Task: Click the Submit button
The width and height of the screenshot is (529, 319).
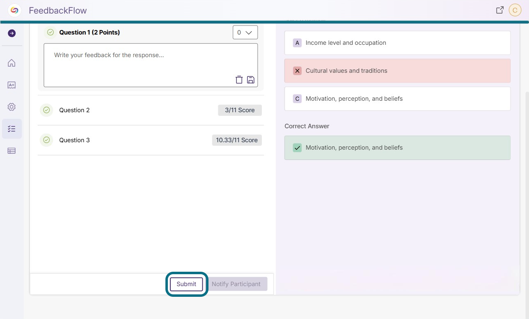Action: tap(186, 284)
